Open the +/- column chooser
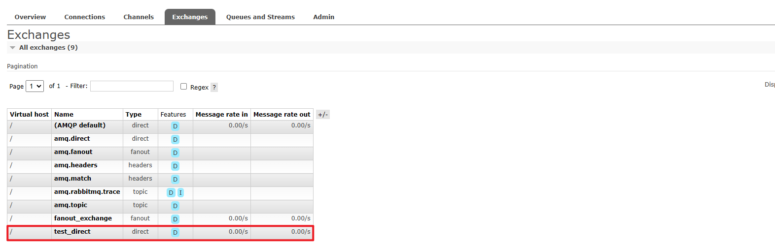 pos(322,115)
